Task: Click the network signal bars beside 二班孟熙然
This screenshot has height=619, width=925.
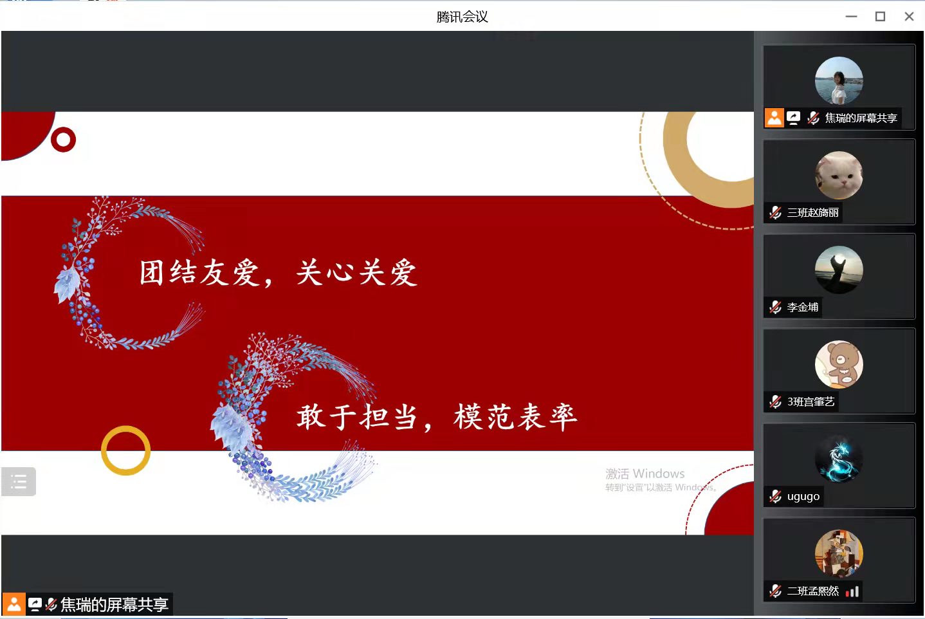Action: tap(852, 591)
